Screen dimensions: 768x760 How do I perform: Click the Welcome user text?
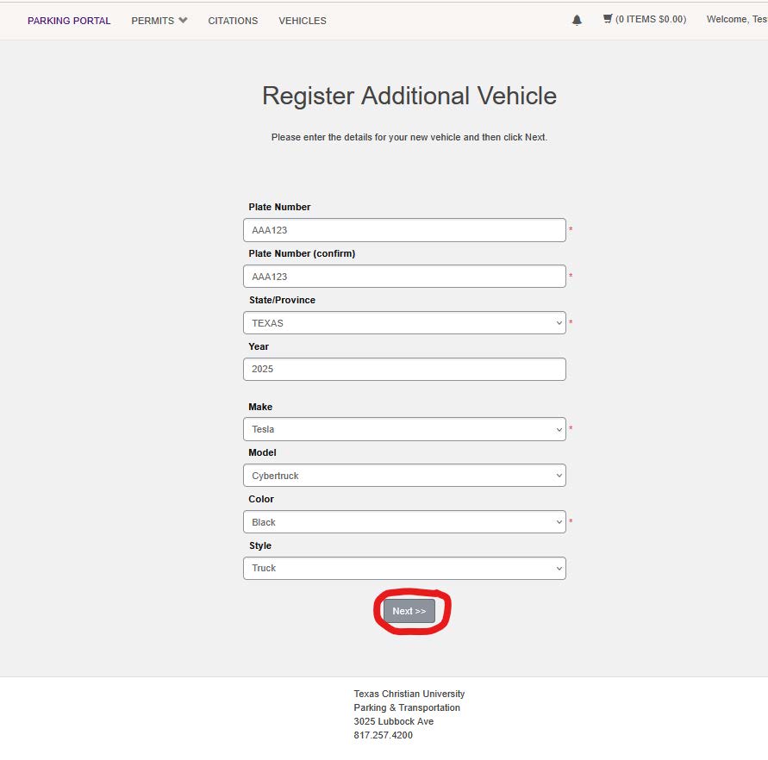736,20
